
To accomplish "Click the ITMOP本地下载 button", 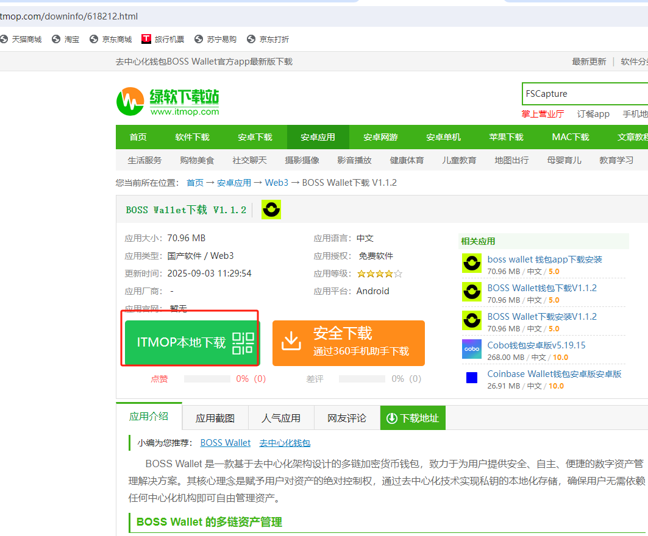I will (182, 343).
